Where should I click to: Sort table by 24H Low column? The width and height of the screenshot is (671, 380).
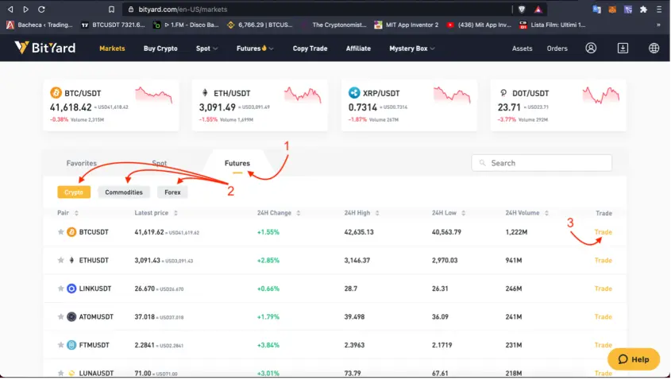tap(464, 213)
